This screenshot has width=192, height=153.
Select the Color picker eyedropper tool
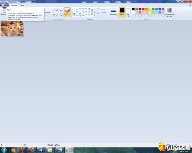pos(57,14)
